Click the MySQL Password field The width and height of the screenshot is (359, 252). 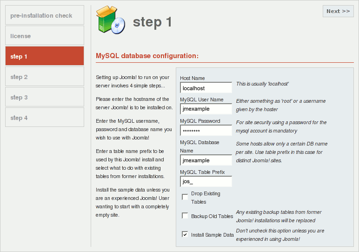click(x=206, y=131)
